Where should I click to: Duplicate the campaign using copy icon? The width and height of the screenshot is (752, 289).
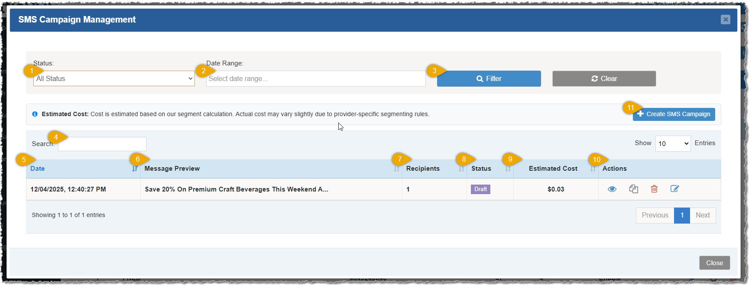pos(633,189)
